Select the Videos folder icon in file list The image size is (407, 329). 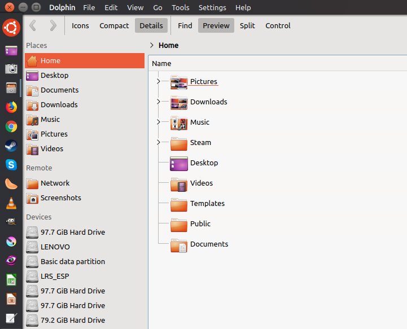[x=179, y=184]
